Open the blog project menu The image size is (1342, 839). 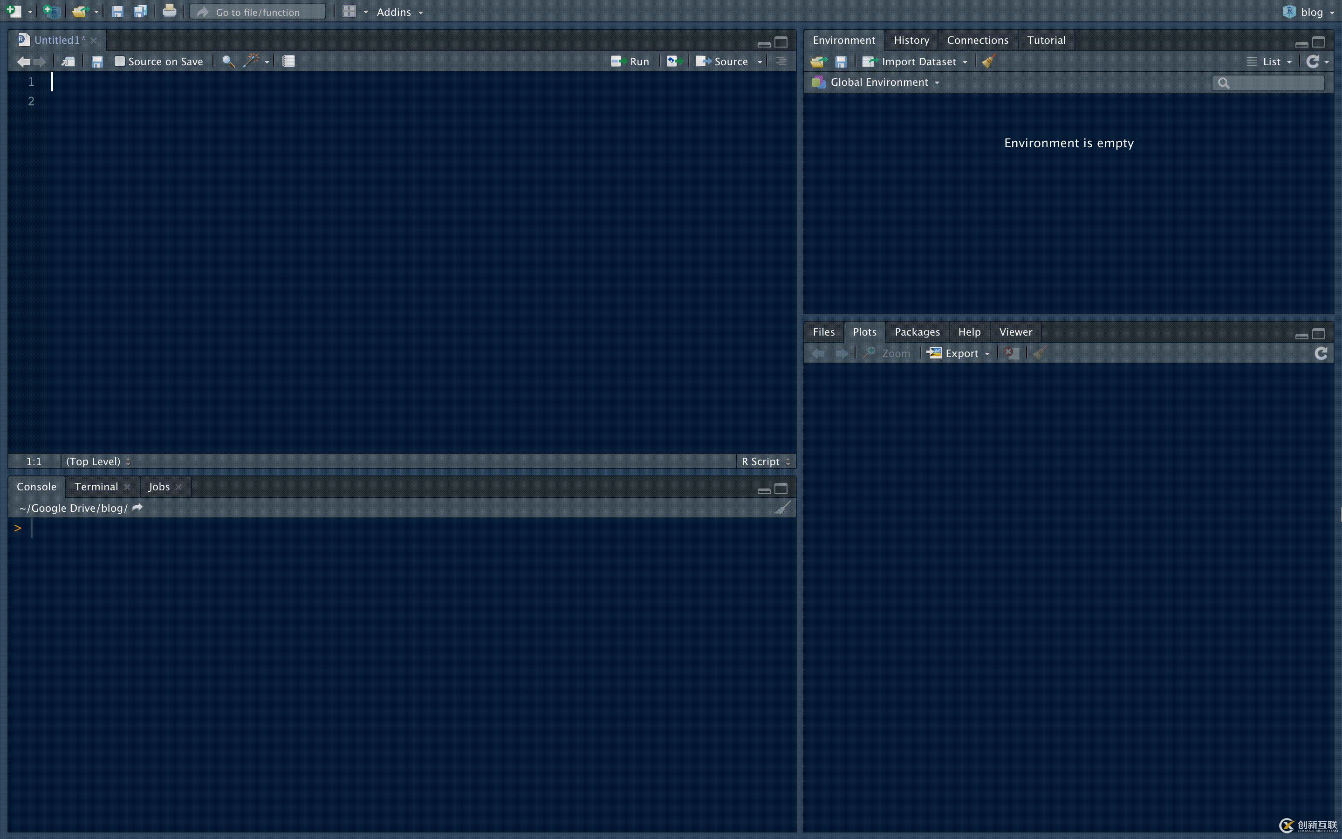[1311, 12]
